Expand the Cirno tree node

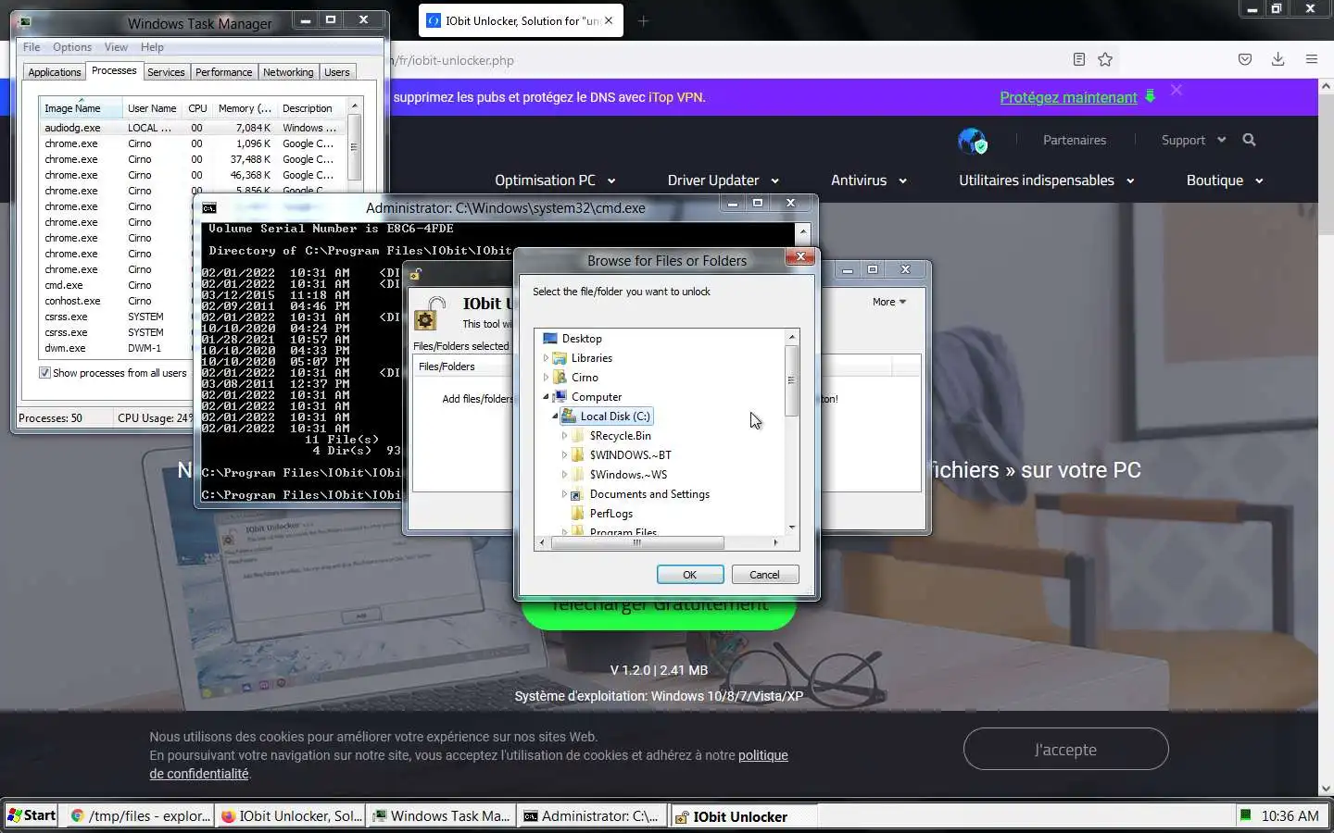coord(546,378)
